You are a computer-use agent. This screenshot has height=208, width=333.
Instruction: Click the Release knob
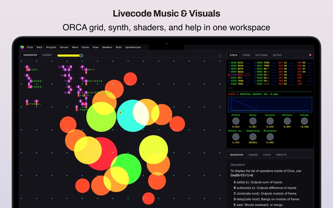pos(287,121)
